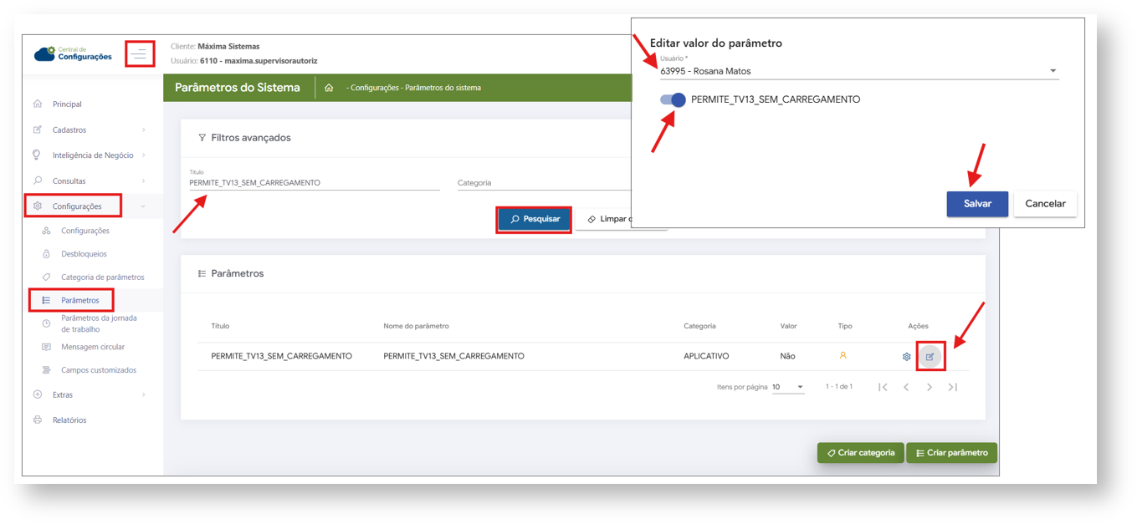Click edit icon for PERMITE_TV13_SEM_CARREGAMENTO row

[x=930, y=357]
